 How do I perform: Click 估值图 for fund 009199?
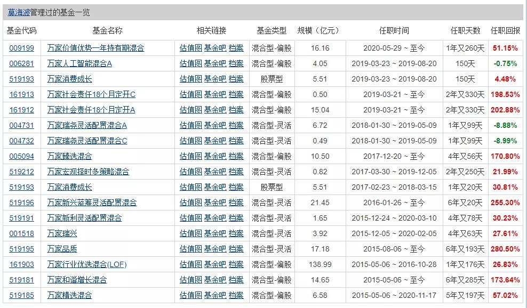[190, 48]
